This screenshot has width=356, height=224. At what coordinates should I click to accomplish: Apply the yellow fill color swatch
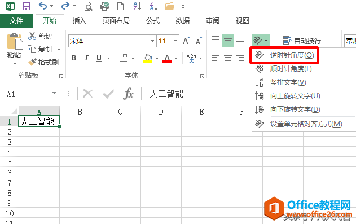click(x=148, y=58)
